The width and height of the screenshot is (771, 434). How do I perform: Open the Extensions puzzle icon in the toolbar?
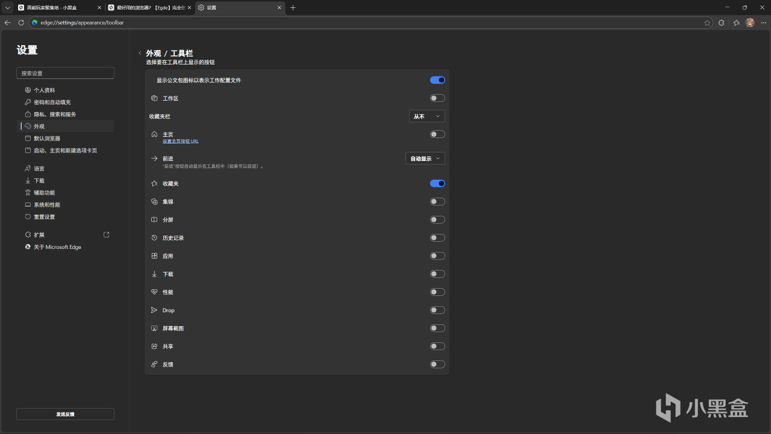(x=722, y=22)
